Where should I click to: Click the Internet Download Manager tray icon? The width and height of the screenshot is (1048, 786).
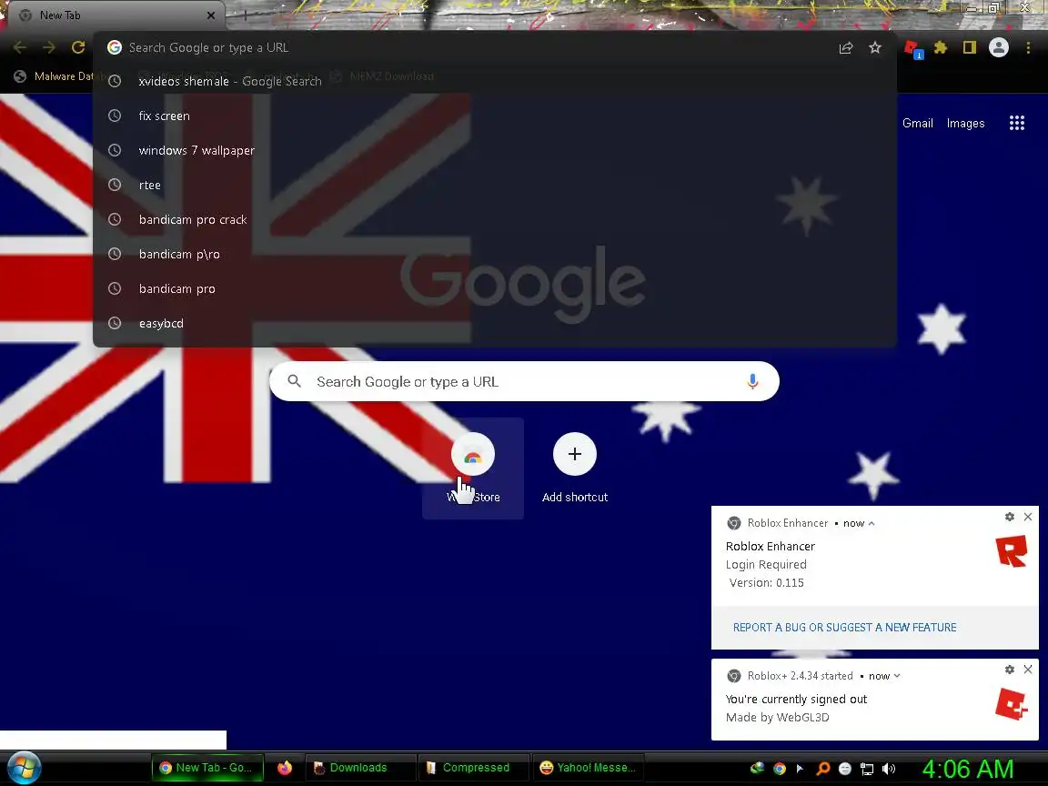[757, 769]
